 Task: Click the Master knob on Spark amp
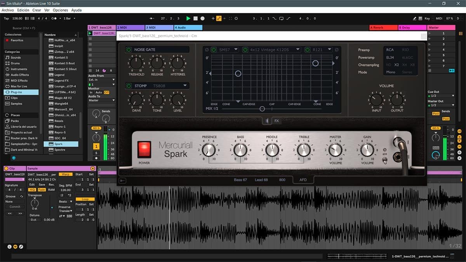coord(335,149)
